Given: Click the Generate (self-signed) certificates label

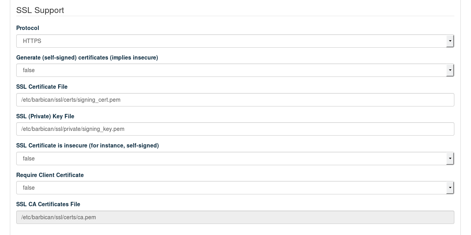Looking at the screenshot, I should coord(87,58).
